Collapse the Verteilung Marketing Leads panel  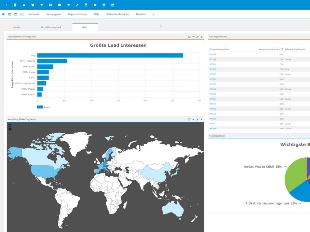point(193,119)
